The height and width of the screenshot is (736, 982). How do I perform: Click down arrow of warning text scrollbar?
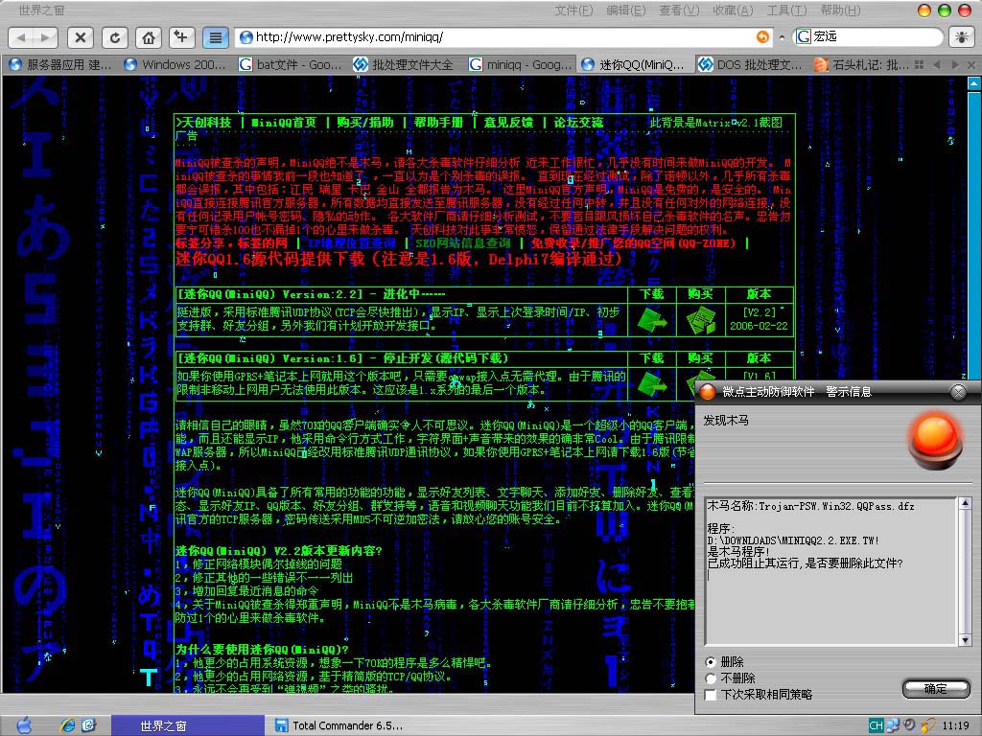coord(965,640)
